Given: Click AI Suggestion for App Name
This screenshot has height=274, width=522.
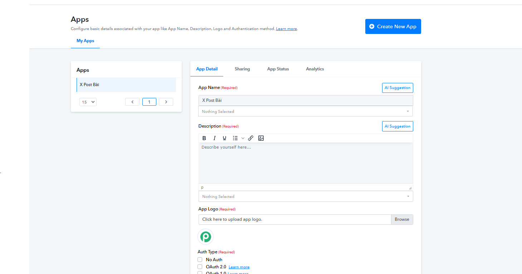Looking at the screenshot, I should 397,88.
